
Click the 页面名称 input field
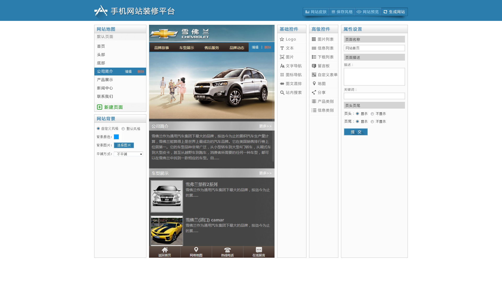click(374, 48)
